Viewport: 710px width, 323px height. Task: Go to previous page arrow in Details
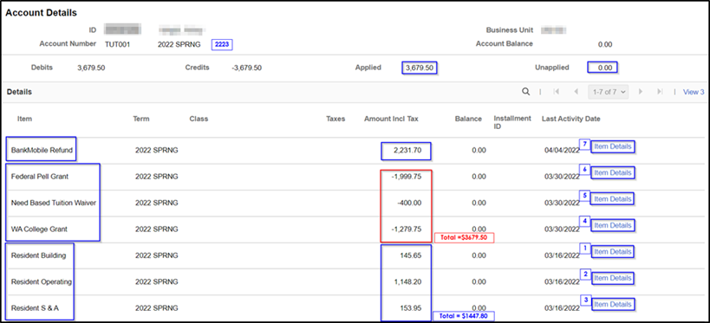(576, 92)
